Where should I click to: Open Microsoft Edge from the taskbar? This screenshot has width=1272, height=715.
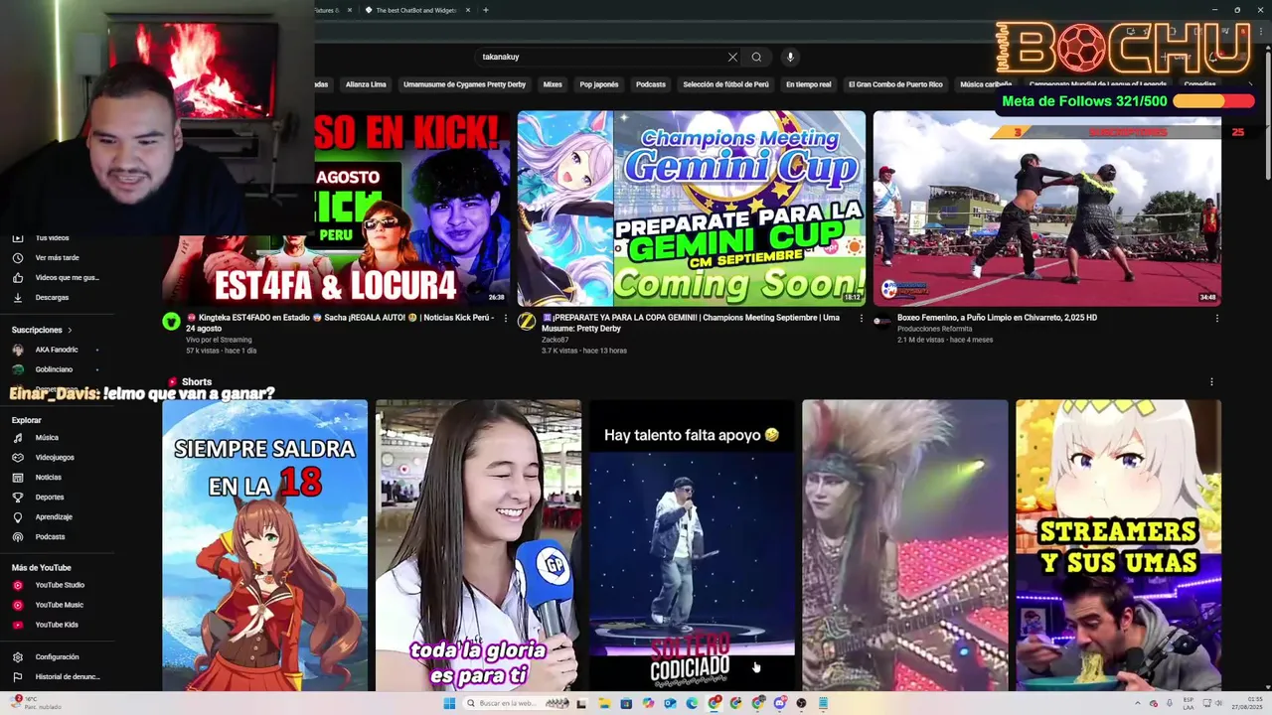click(692, 703)
